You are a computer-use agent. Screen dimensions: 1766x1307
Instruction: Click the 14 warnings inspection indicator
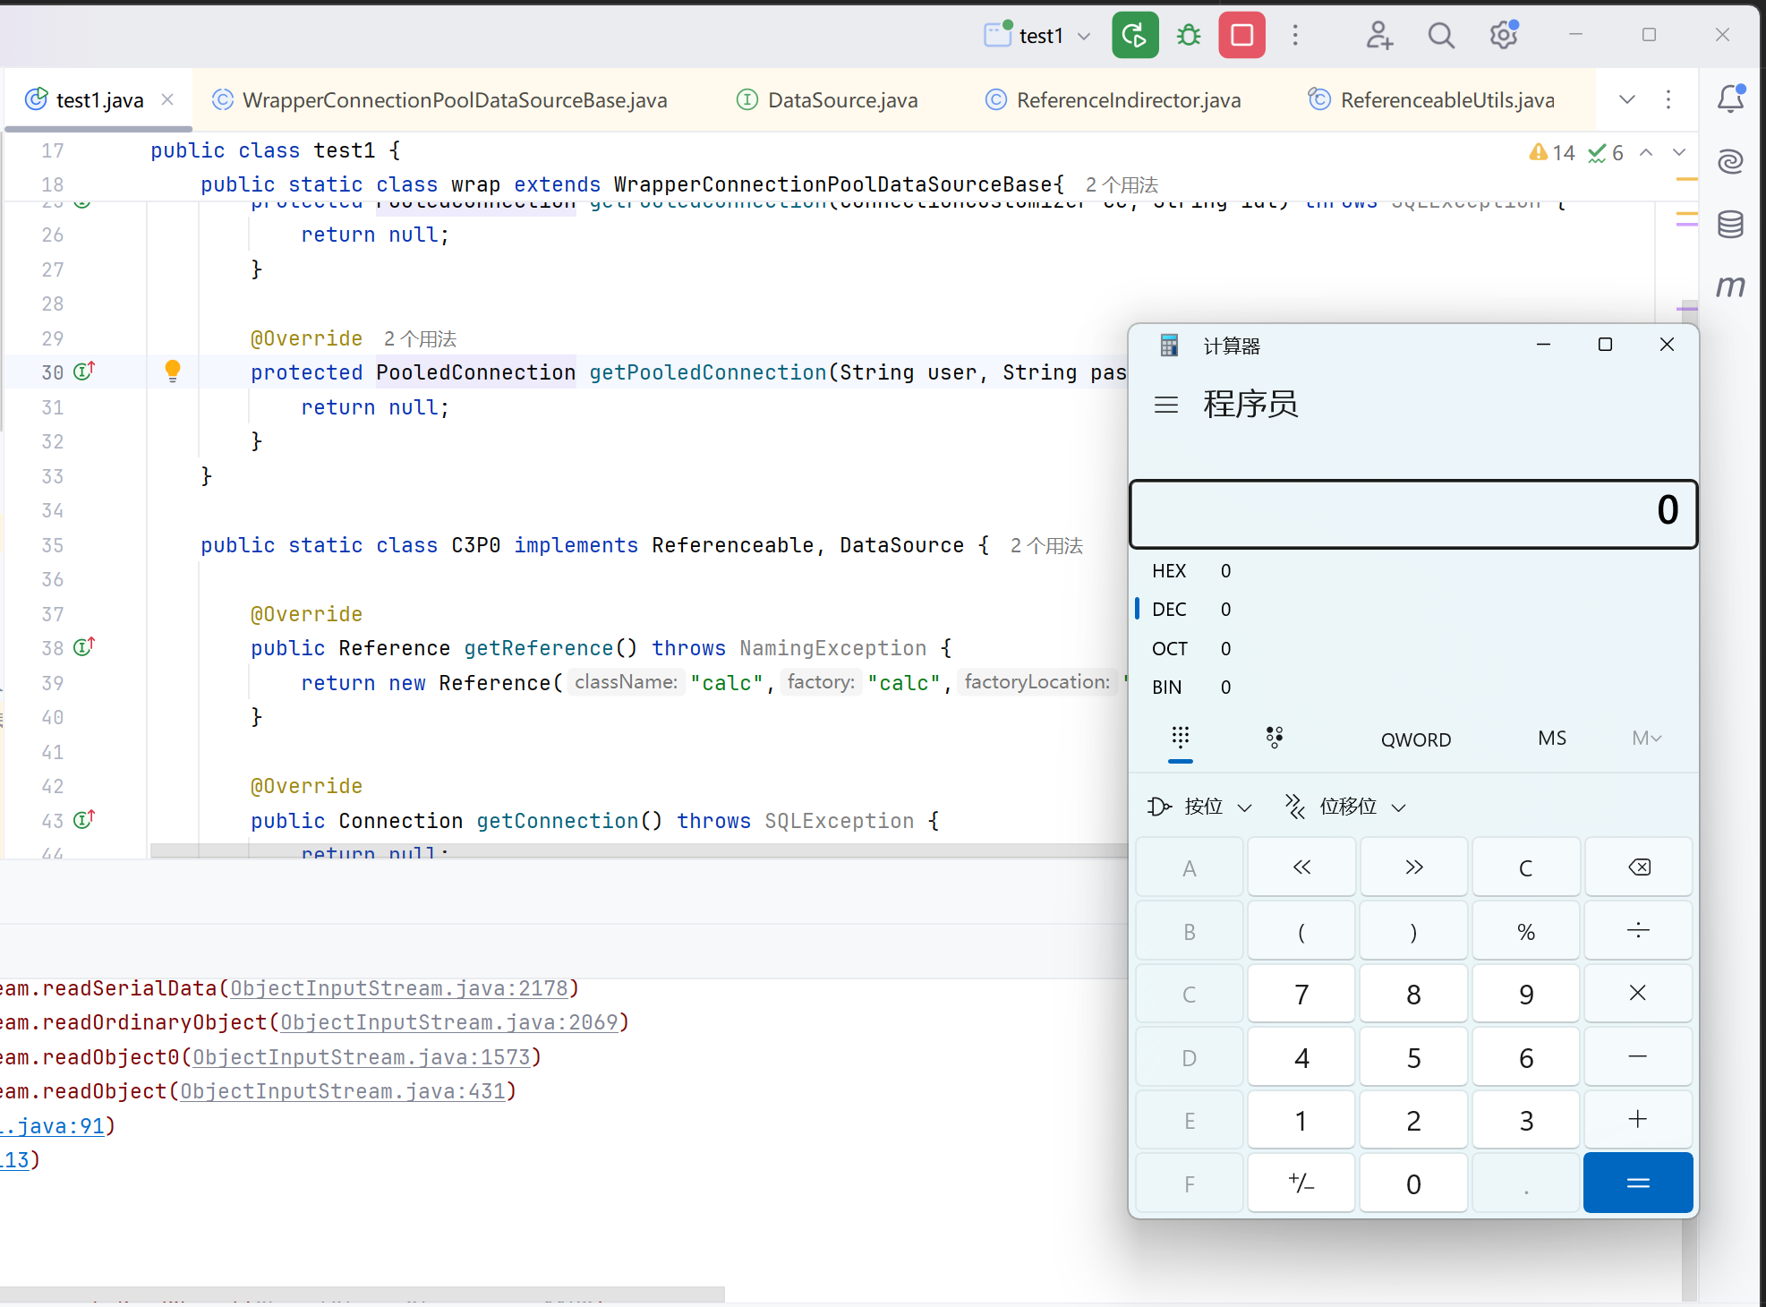[1553, 153]
